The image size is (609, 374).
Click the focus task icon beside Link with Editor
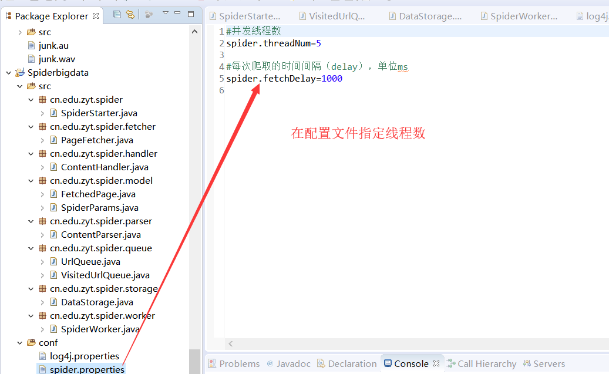point(149,15)
